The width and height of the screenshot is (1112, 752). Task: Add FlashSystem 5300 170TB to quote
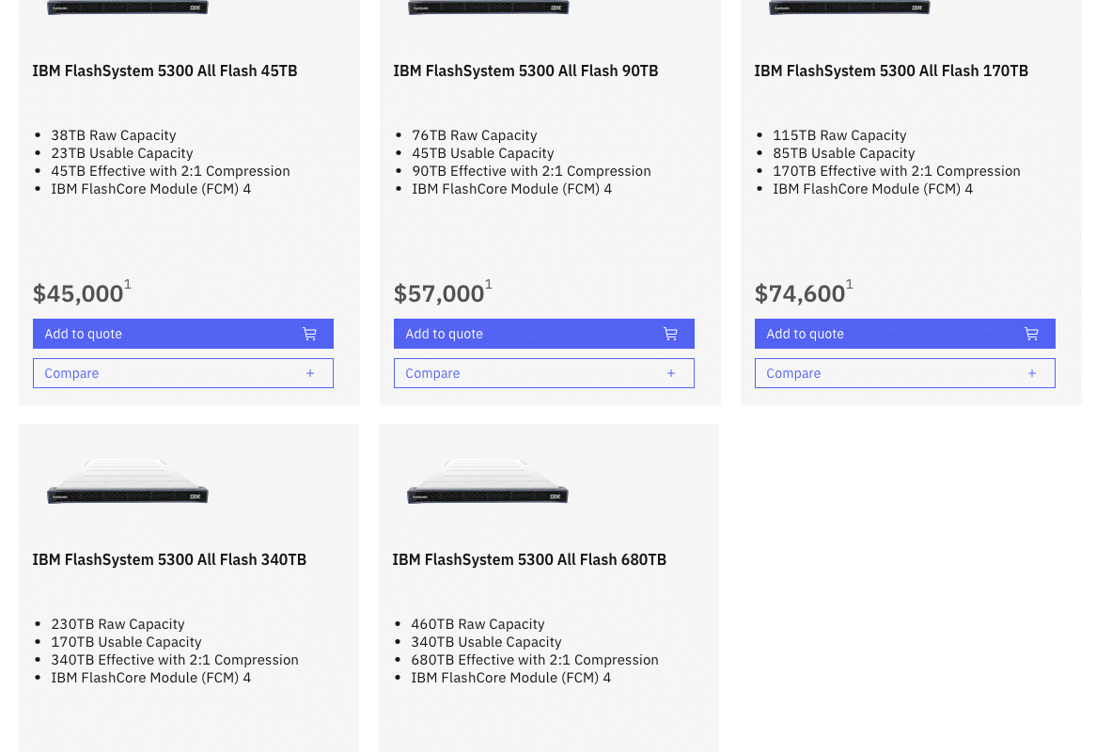pos(905,334)
